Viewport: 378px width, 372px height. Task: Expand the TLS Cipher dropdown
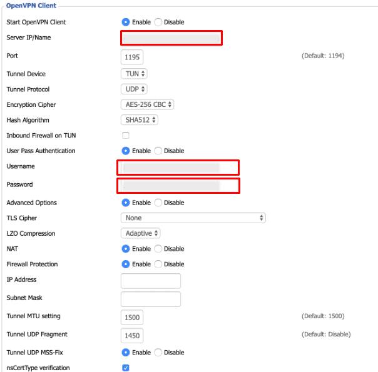point(193,218)
